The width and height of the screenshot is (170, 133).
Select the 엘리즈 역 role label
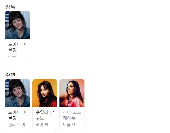click(17, 125)
